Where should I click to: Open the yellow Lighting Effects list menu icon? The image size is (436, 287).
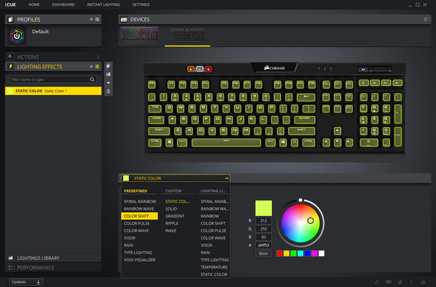pyautogui.click(x=97, y=66)
